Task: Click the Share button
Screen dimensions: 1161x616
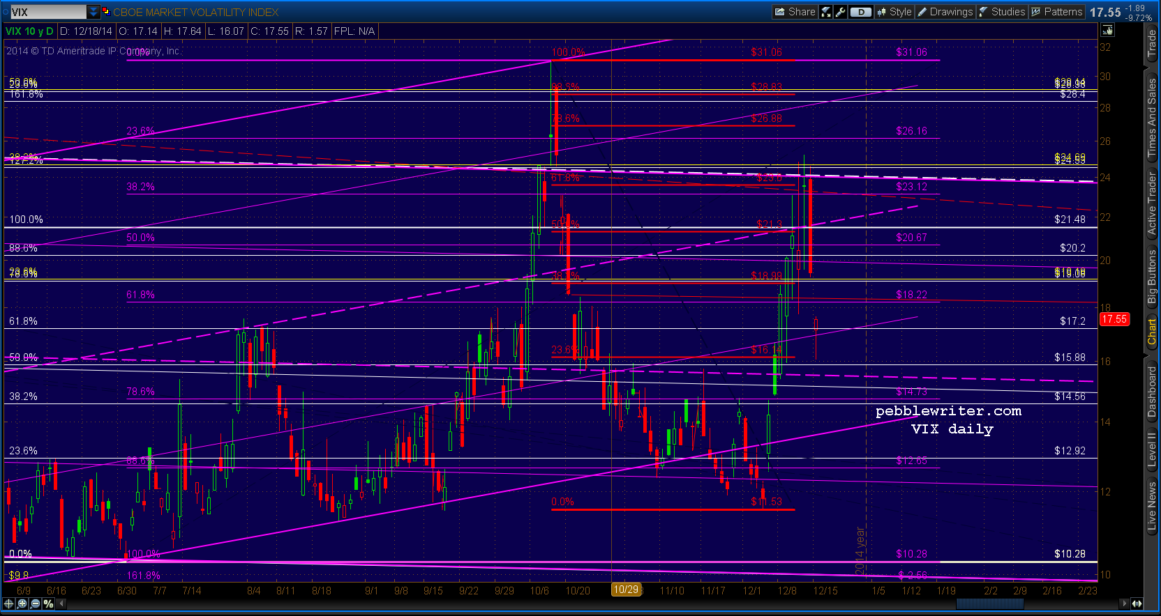Action: [x=795, y=12]
